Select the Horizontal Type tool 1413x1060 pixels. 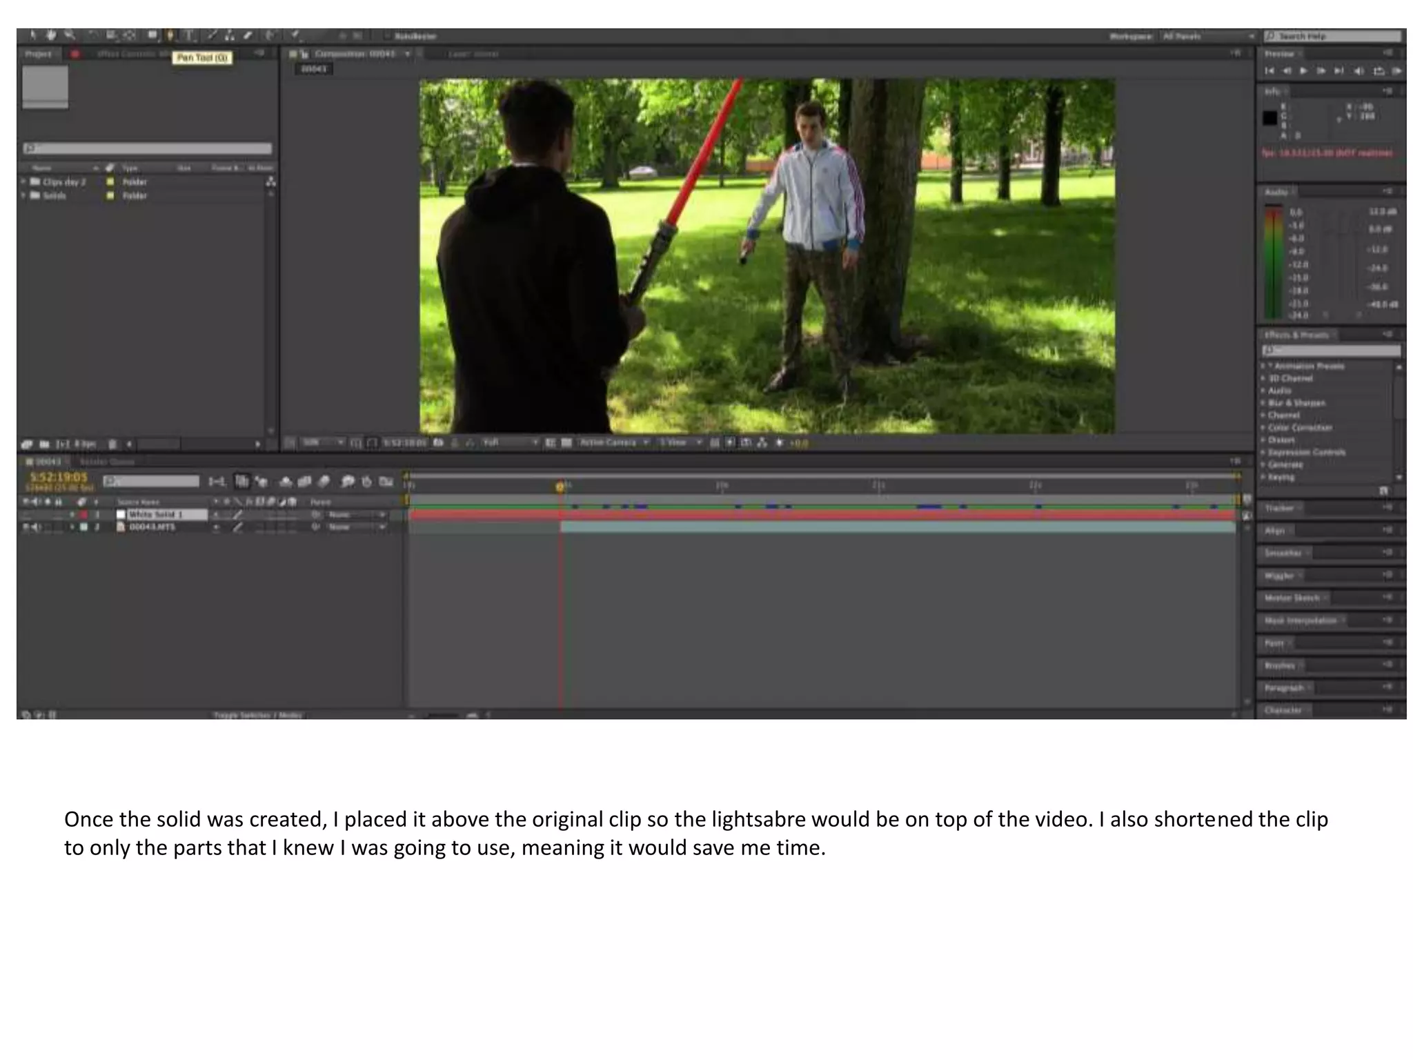189,35
